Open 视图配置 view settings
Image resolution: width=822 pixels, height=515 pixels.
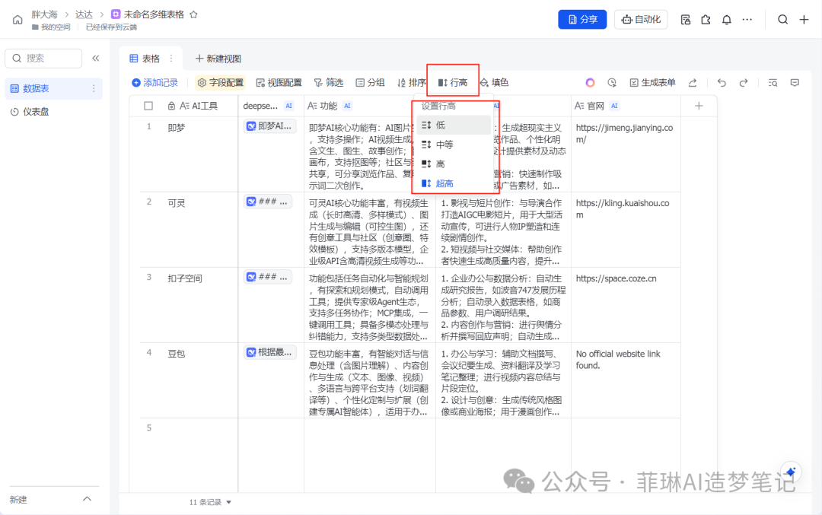[279, 83]
